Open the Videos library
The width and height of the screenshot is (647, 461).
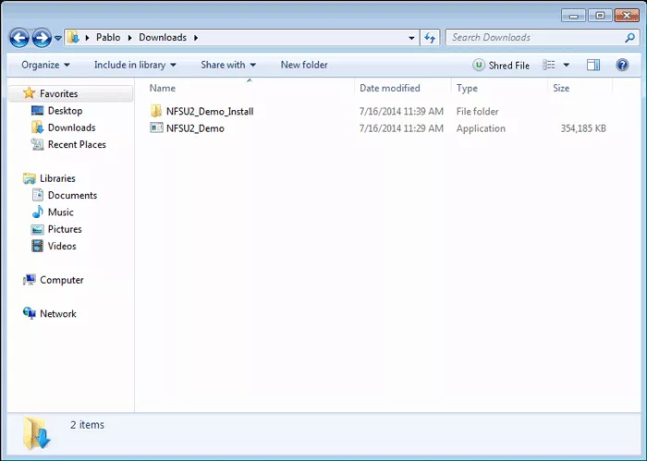(x=62, y=246)
